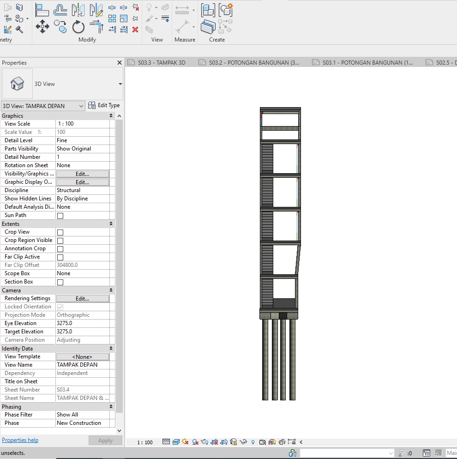Select the Rotate tool

78,27
